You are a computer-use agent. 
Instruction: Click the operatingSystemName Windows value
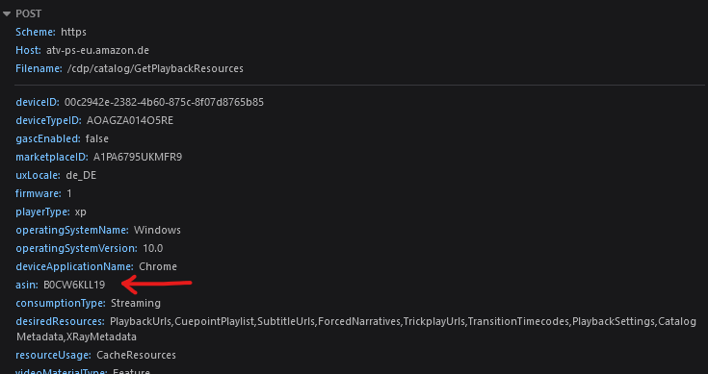tap(157, 230)
